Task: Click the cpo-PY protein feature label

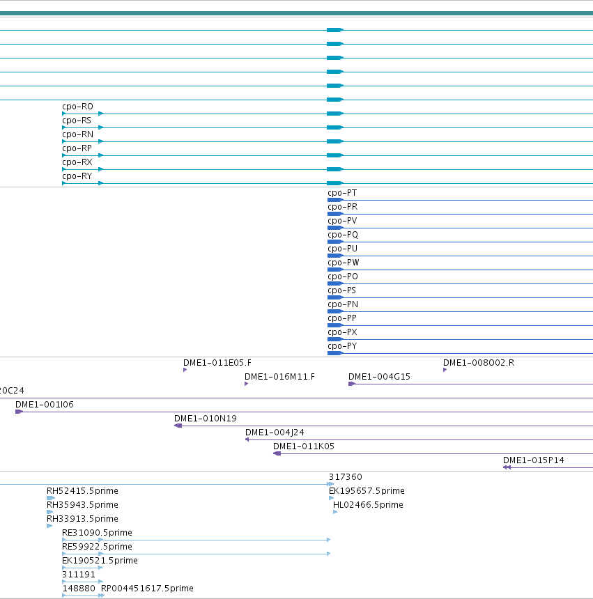Action: (x=342, y=346)
